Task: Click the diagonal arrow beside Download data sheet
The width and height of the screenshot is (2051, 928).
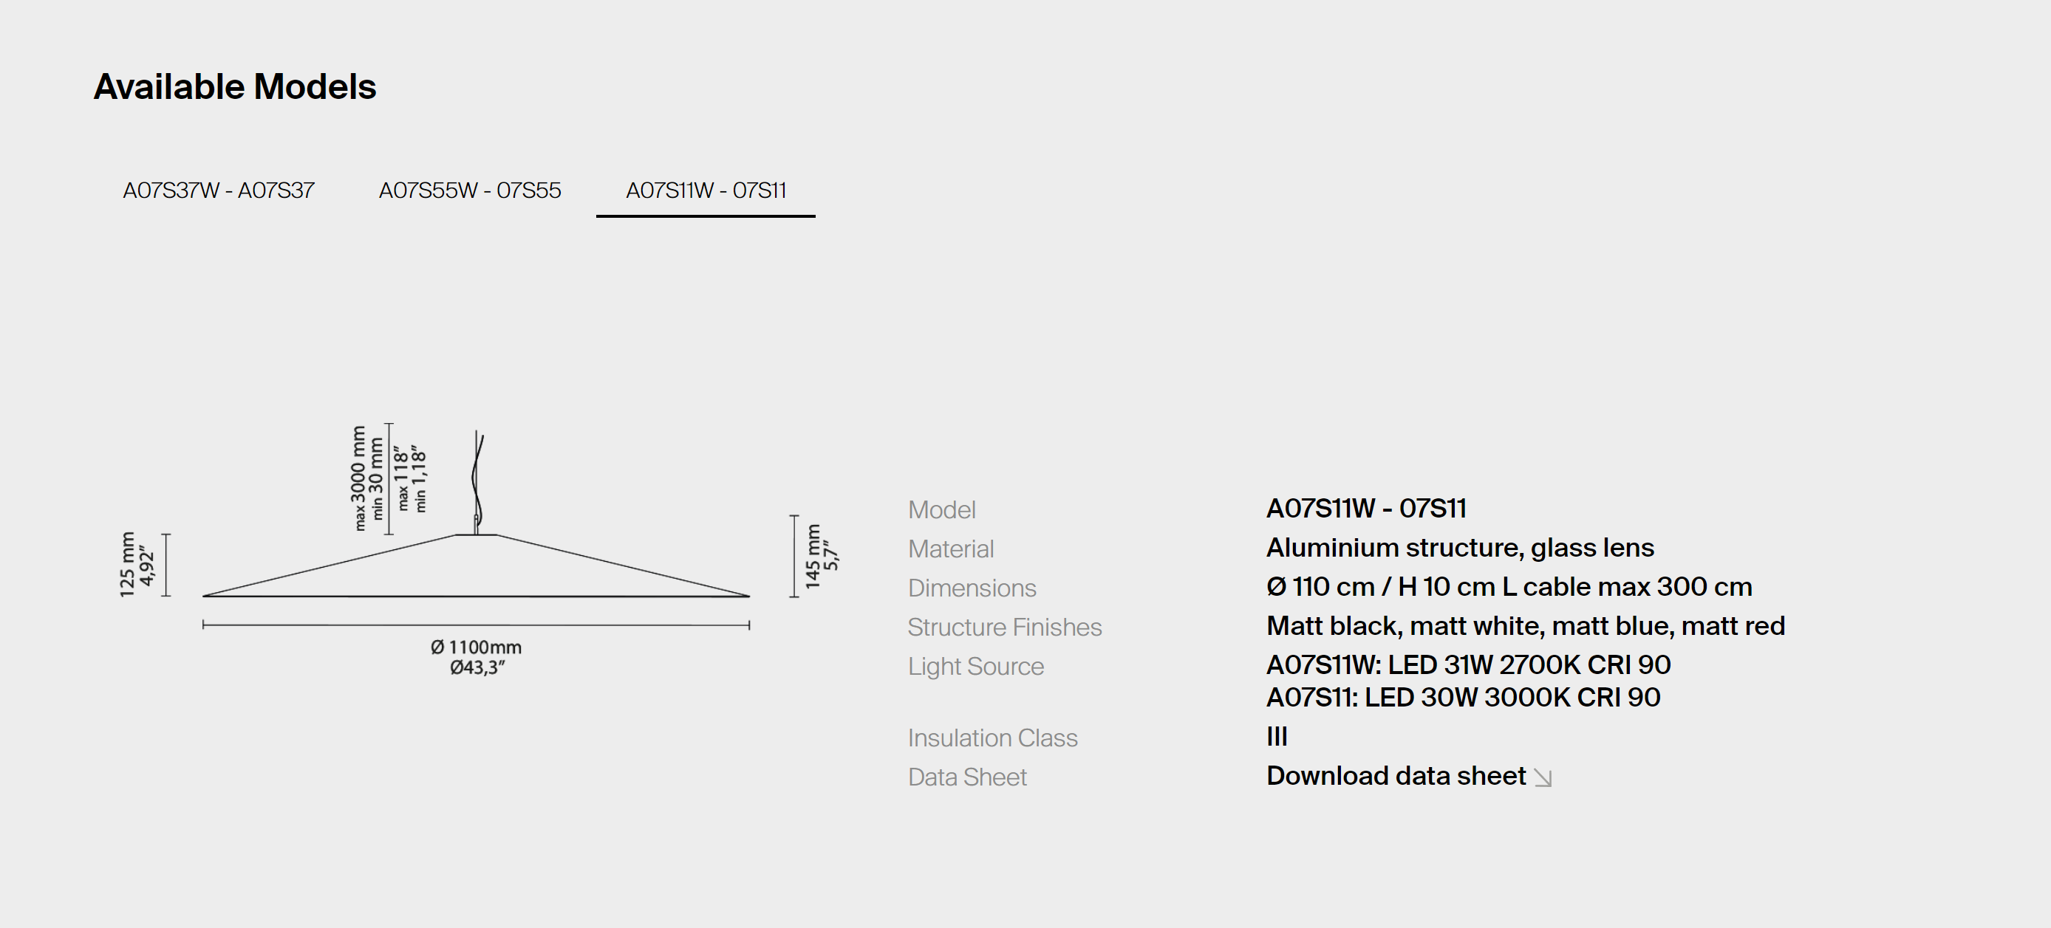Action: (1543, 777)
